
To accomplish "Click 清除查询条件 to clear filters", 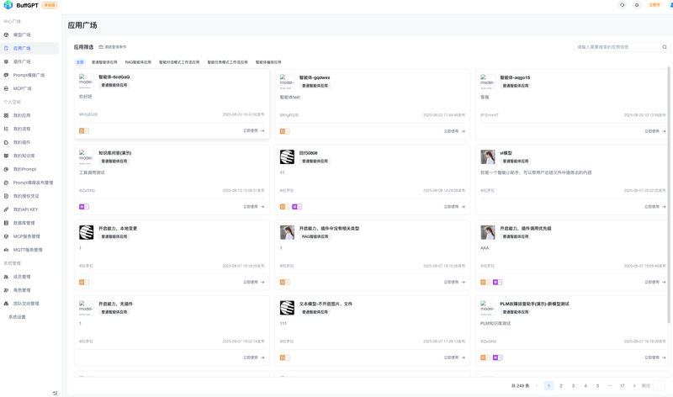I will click(113, 47).
